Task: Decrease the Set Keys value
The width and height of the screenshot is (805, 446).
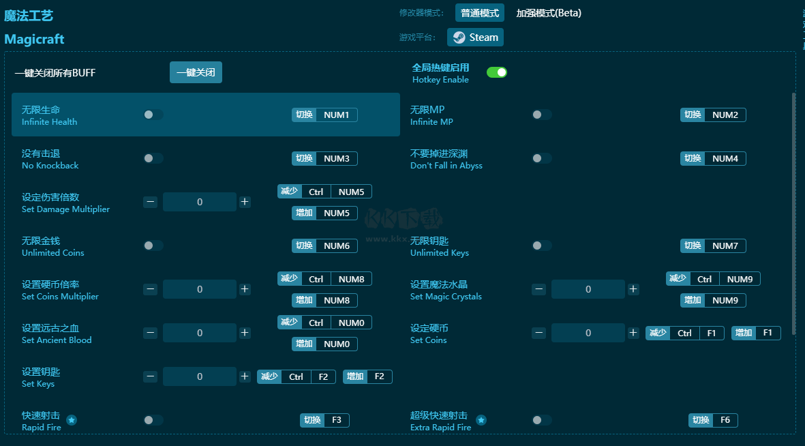Action: (151, 376)
